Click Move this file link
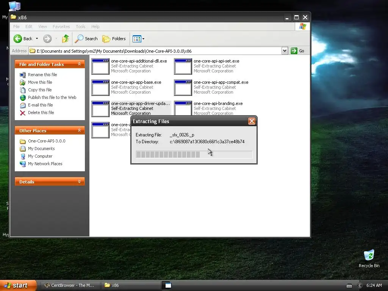The height and width of the screenshot is (291, 388). point(40,82)
